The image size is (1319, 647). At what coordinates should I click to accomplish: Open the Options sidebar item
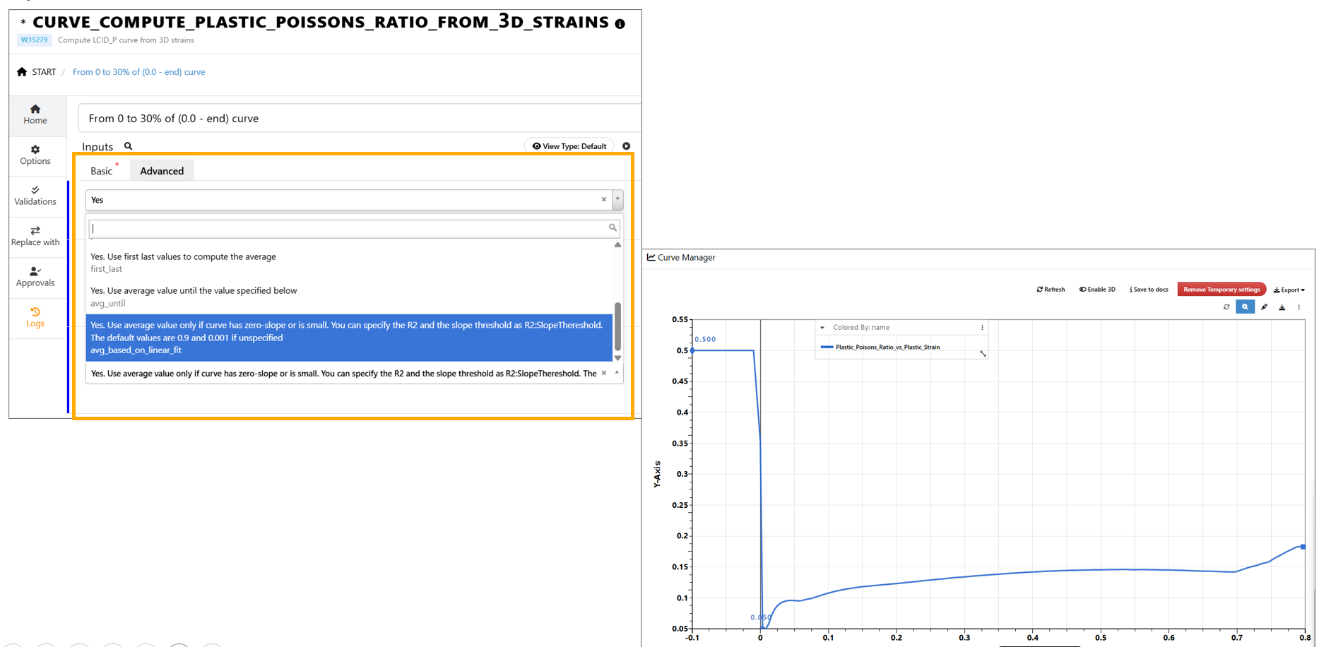tap(35, 155)
